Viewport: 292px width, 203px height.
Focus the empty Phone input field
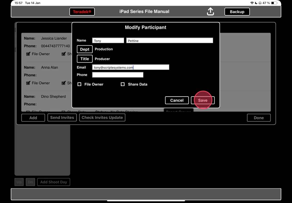pyautogui.click(x=118, y=75)
